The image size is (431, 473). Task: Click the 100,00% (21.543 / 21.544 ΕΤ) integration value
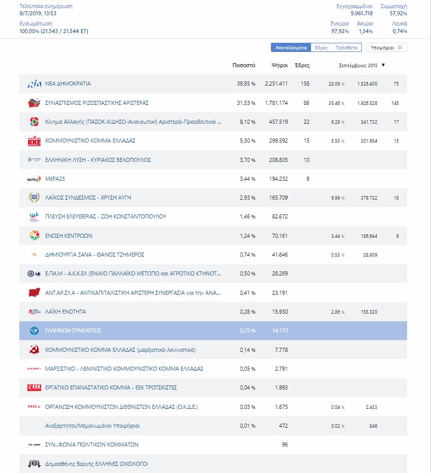click(x=53, y=31)
